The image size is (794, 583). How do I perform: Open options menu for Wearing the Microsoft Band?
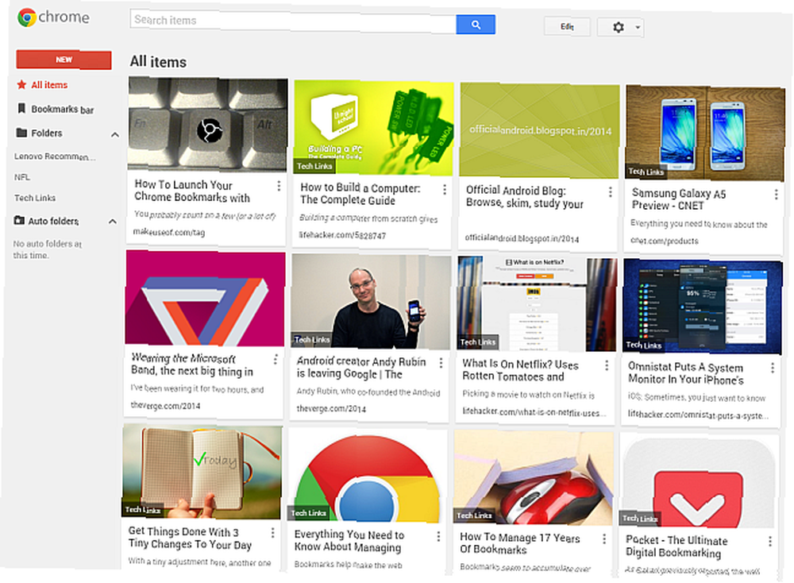tap(276, 360)
